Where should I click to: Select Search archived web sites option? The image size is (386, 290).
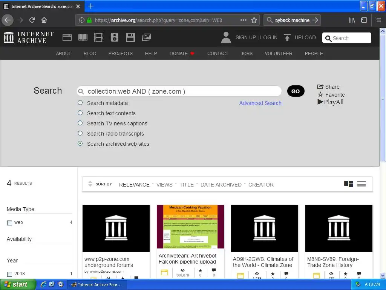point(80,143)
